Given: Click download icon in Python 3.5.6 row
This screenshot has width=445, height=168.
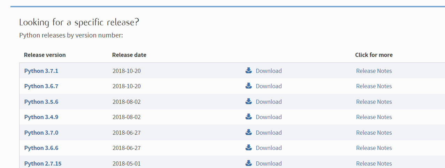Looking at the screenshot, I should (248, 101).
